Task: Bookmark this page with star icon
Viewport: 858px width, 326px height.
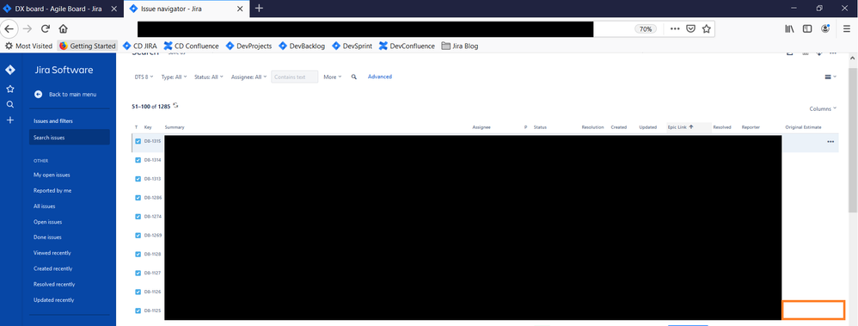Action: coord(707,29)
